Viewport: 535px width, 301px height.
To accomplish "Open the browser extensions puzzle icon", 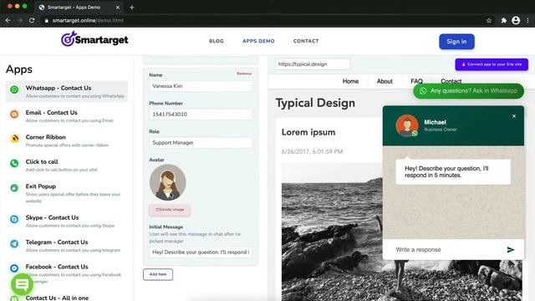I will point(503,20).
